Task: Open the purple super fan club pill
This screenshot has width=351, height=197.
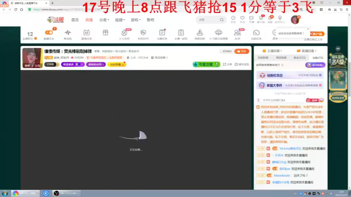Action: [x=96, y=64]
